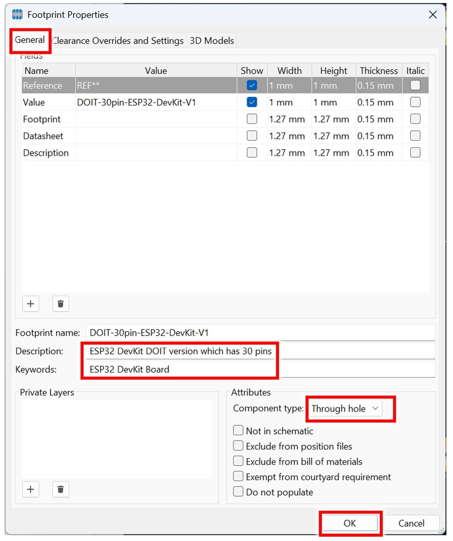The image size is (453, 541).
Task: Confirm changes with the OK button
Action: coord(350,523)
